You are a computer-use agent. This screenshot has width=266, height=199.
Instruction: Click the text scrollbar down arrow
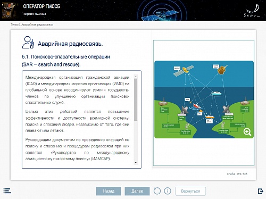pyautogui.click(x=136, y=163)
